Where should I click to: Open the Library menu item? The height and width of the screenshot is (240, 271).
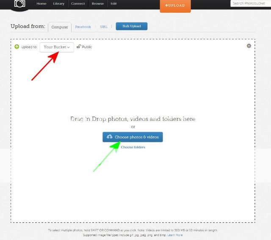[59, 3]
